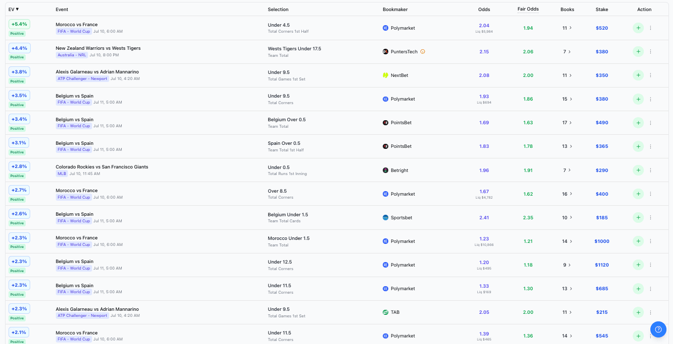Open more options for NextBet row
This screenshot has width=673, height=344.
click(x=650, y=75)
